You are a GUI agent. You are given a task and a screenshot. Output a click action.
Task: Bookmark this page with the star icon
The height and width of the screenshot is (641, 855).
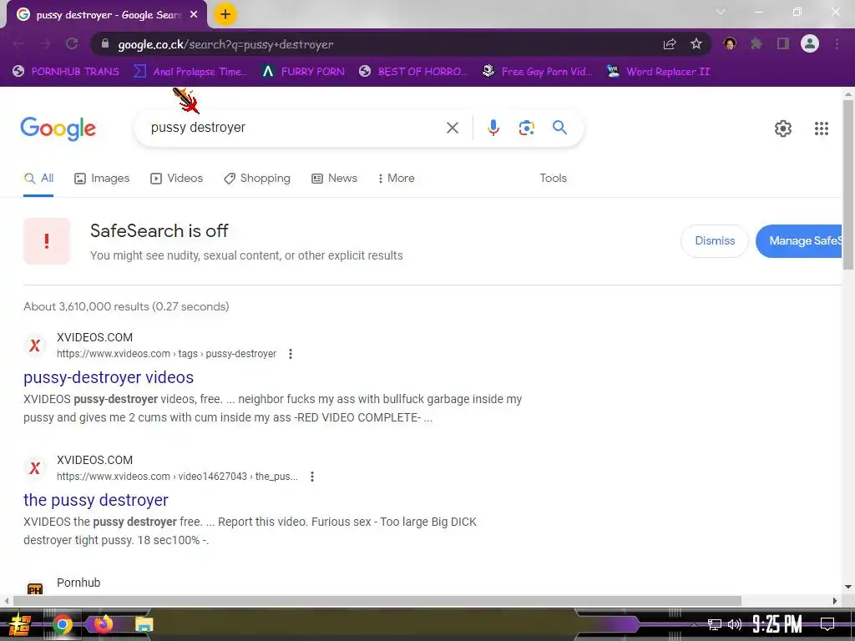696,44
